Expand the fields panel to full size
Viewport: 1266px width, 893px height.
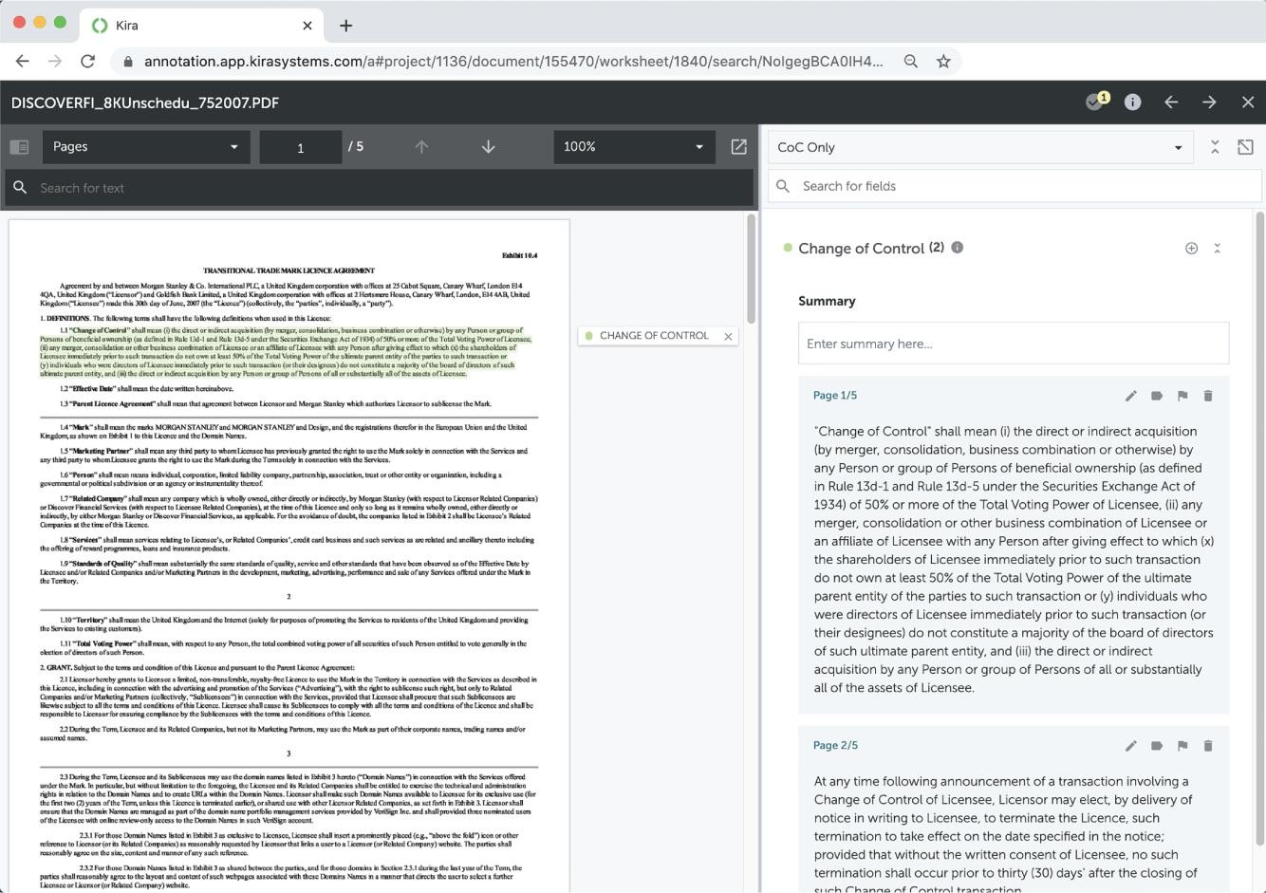[x=1245, y=147]
